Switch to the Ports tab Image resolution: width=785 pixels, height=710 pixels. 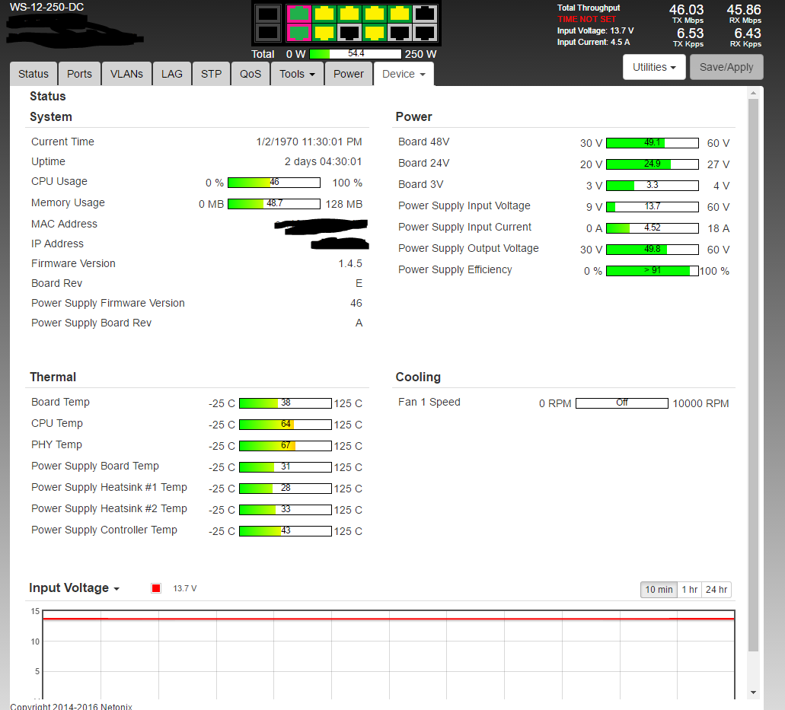pyautogui.click(x=79, y=74)
